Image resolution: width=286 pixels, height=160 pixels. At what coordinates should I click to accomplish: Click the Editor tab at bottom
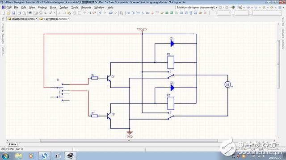13,144
